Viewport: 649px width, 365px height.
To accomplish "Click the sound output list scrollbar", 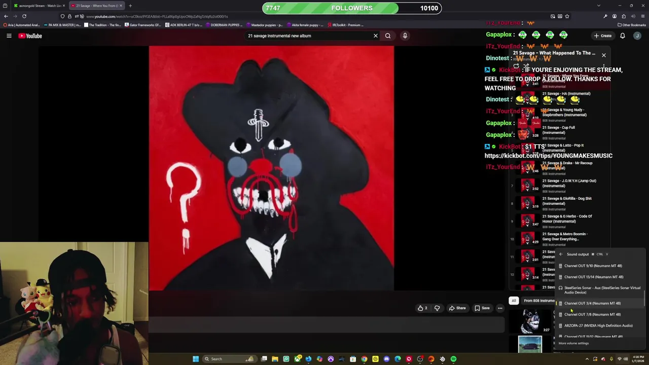I will coord(645,299).
